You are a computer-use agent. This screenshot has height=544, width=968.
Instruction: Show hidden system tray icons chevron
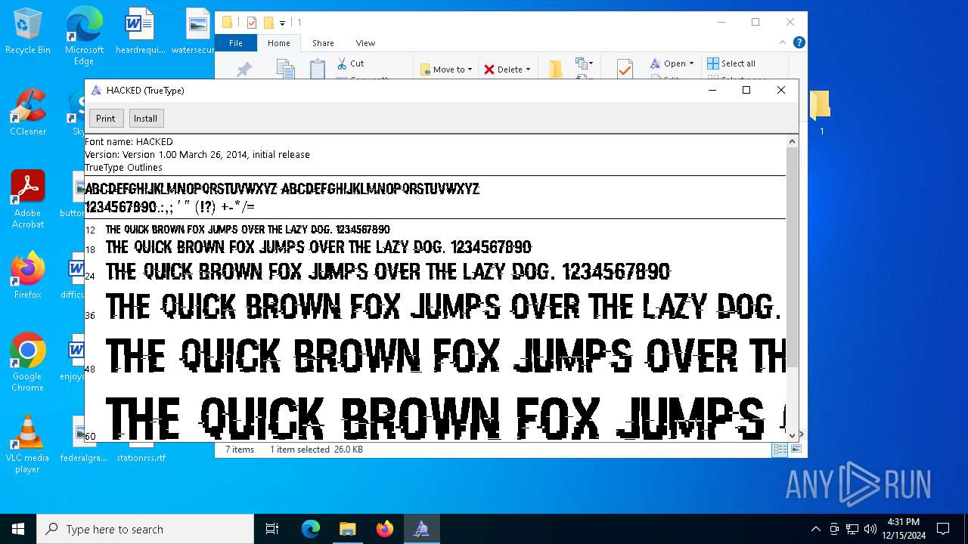[x=815, y=529]
